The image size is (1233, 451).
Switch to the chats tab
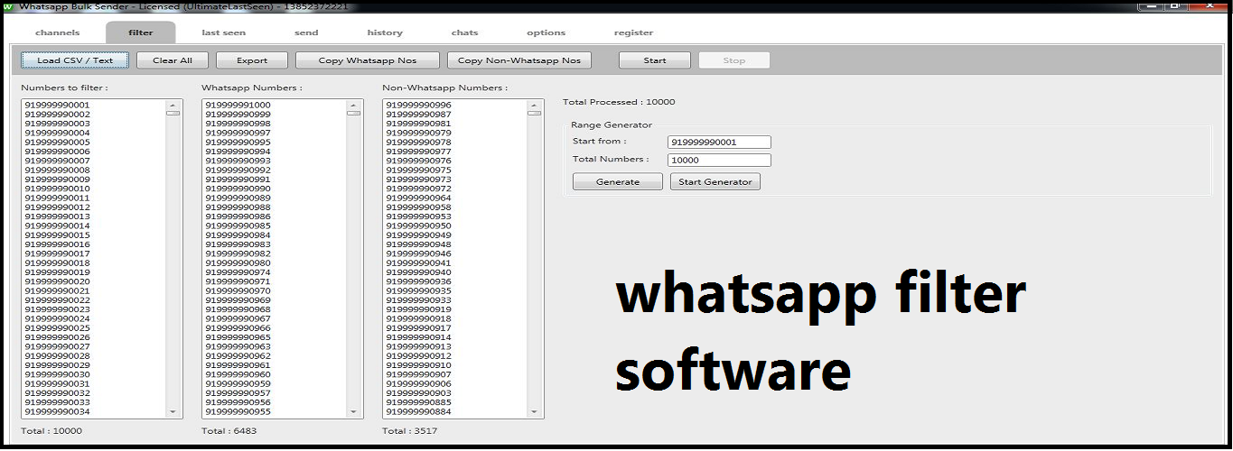point(465,32)
